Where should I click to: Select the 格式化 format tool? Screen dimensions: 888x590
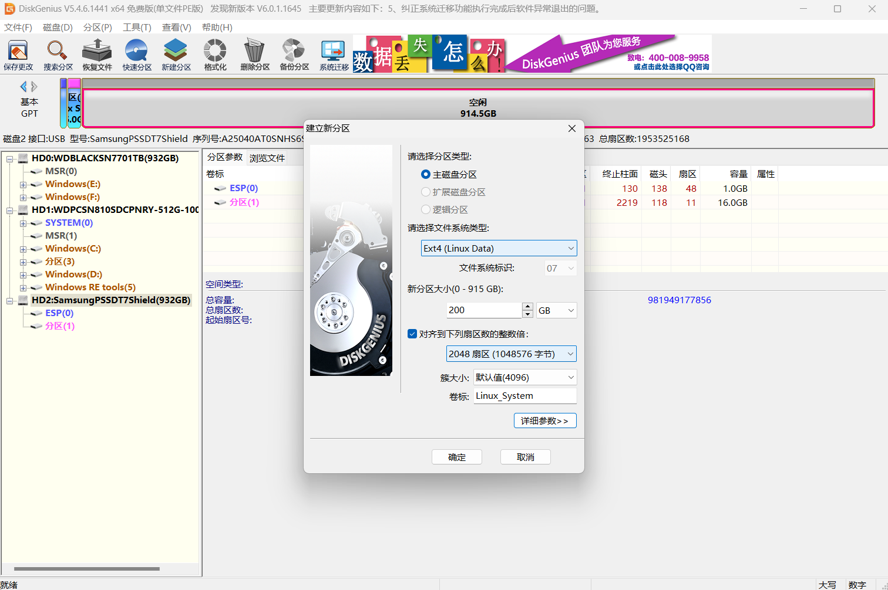point(215,54)
